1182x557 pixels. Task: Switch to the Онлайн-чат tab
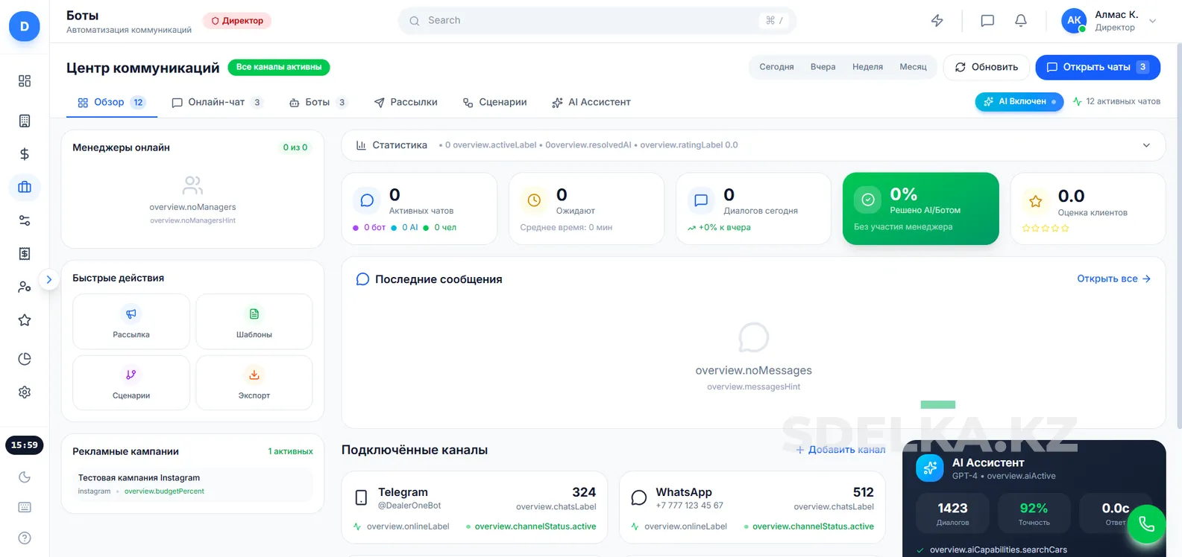216,103
